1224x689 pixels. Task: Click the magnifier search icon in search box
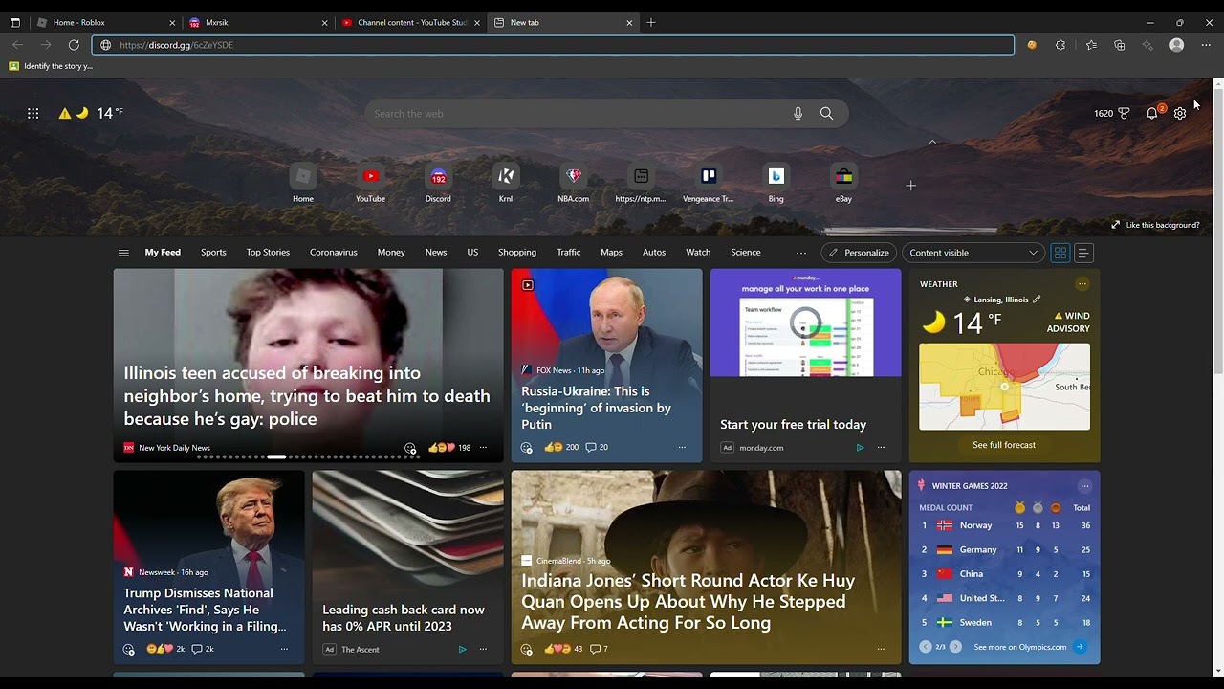pyautogui.click(x=826, y=113)
